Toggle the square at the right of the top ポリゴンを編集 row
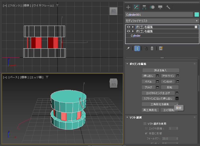This screenshot has width=200, height=146. (x=196, y=27)
